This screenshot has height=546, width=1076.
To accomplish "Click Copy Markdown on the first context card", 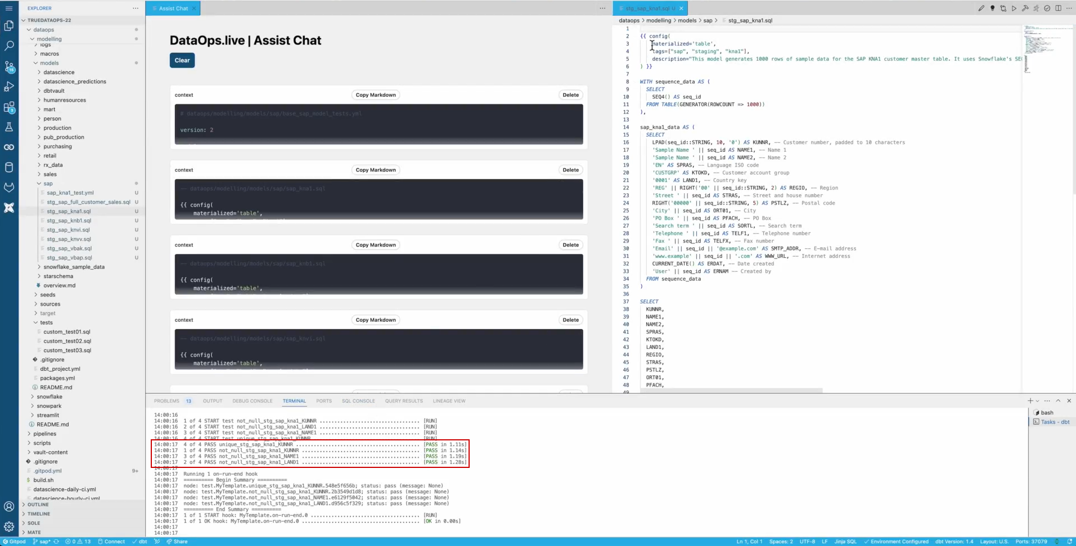I will [x=375, y=94].
